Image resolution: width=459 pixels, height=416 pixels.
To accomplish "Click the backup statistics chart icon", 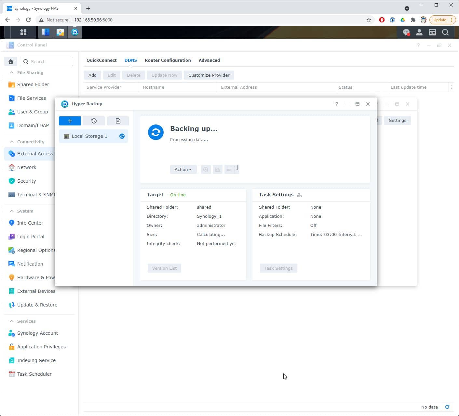I will click(x=218, y=169).
